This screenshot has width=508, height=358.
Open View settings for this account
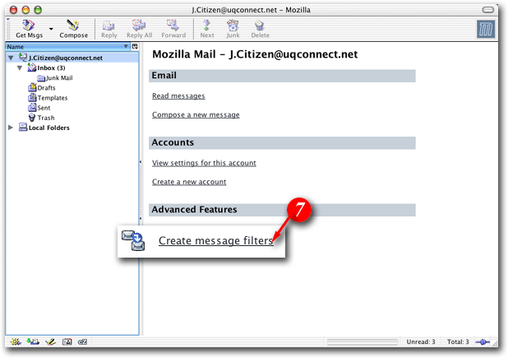(204, 163)
